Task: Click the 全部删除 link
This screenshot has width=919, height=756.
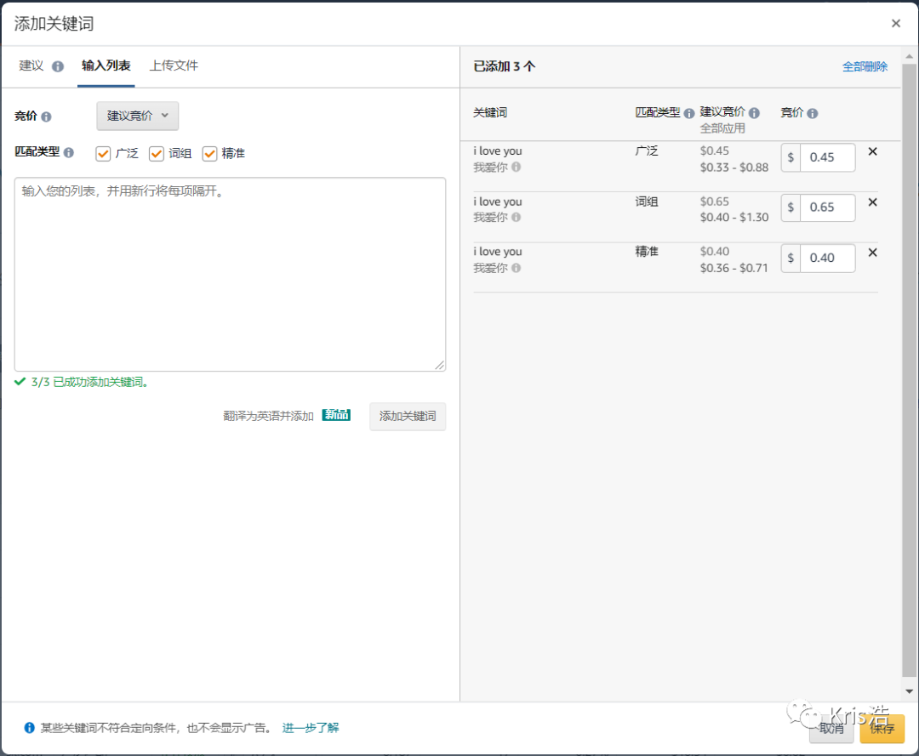Action: point(865,65)
